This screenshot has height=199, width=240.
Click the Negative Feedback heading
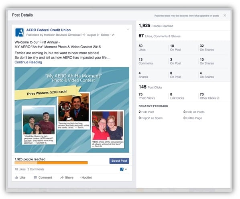(x=153, y=106)
